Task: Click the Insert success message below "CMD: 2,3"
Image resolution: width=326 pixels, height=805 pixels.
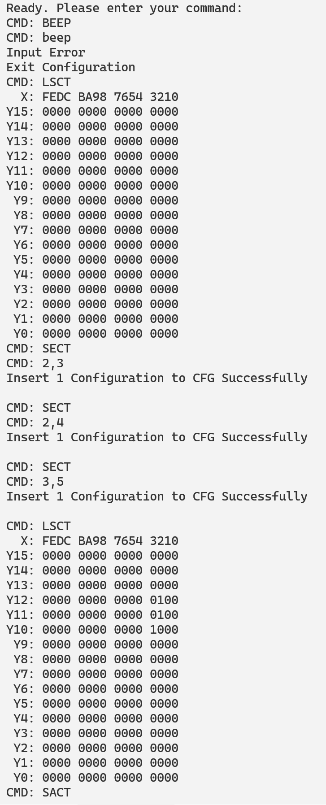Action: (x=156, y=378)
